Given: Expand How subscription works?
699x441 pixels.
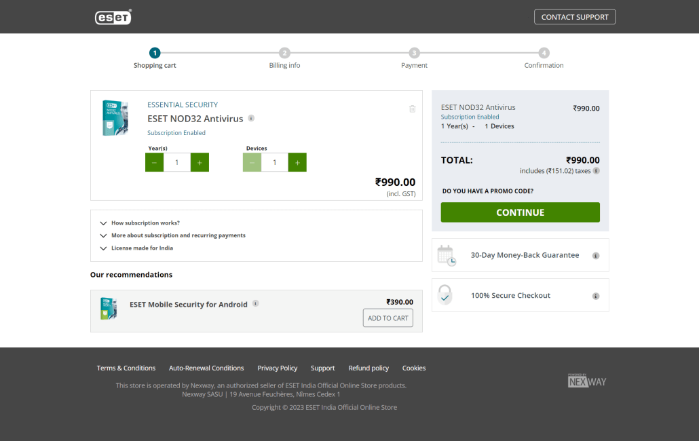Looking at the screenshot, I should [140, 223].
